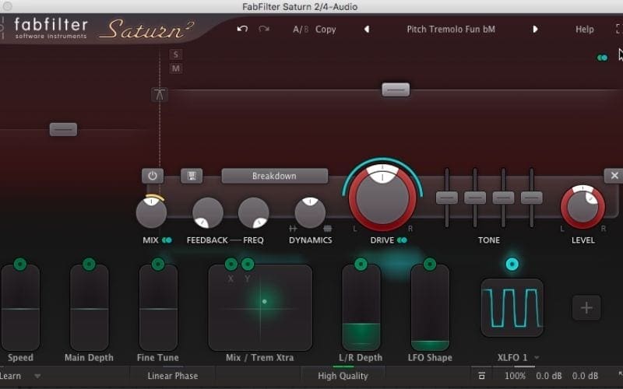The width and height of the screenshot is (623, 389).
Task: Click the undo arrow icon
Action: pyautogui.click(x=242, y=29)
